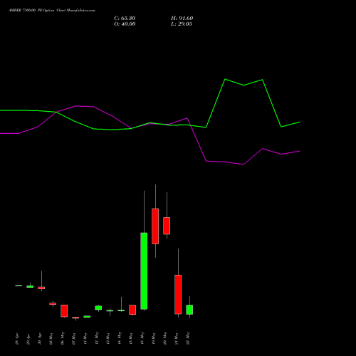Click the 06 May date label
The image size is (356, 356).
point(63,339)
